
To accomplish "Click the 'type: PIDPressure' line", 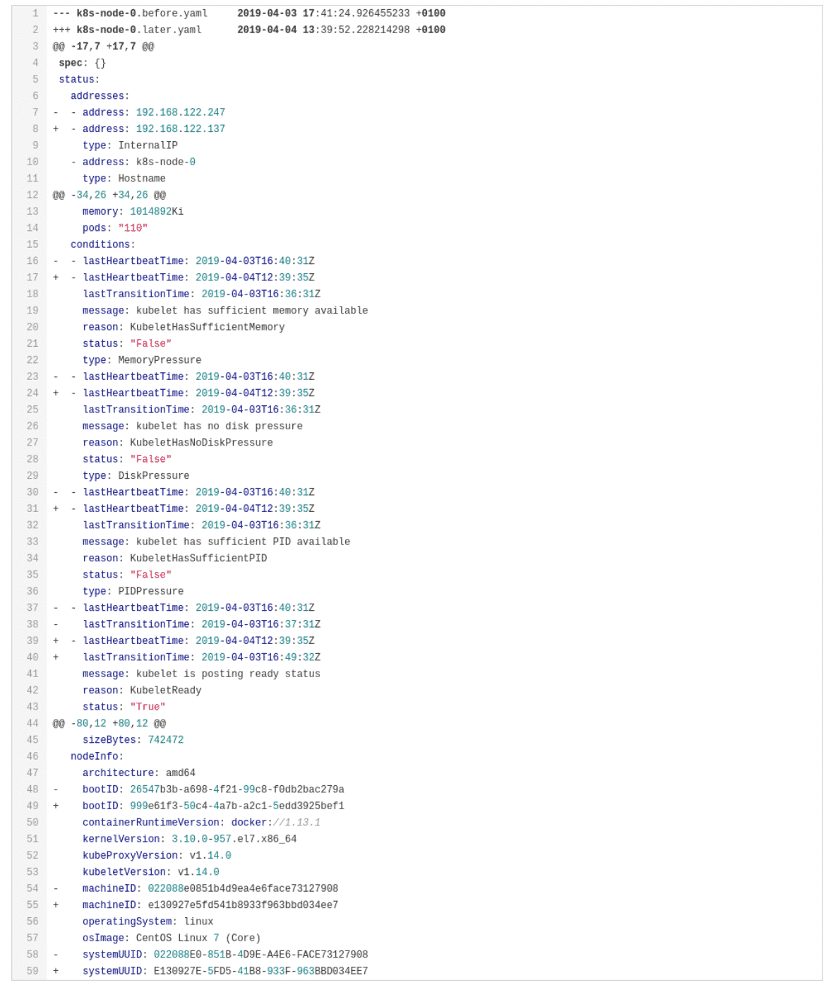I will pos(133,591).
